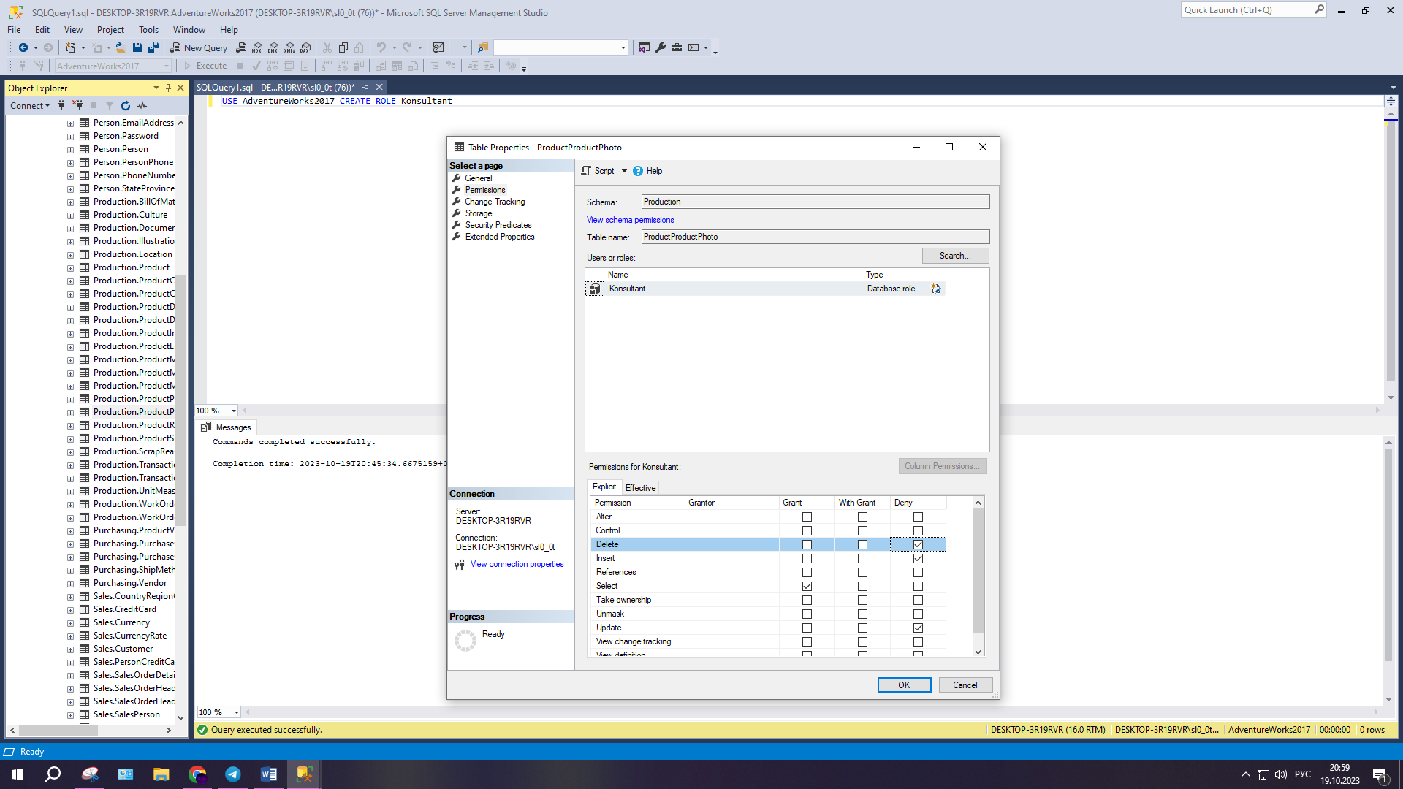The image size is (1403, 789).
Task: Click the Activity Monitor icon in Object Explorer
Action: pyautogui.click(x=142, y=106)
